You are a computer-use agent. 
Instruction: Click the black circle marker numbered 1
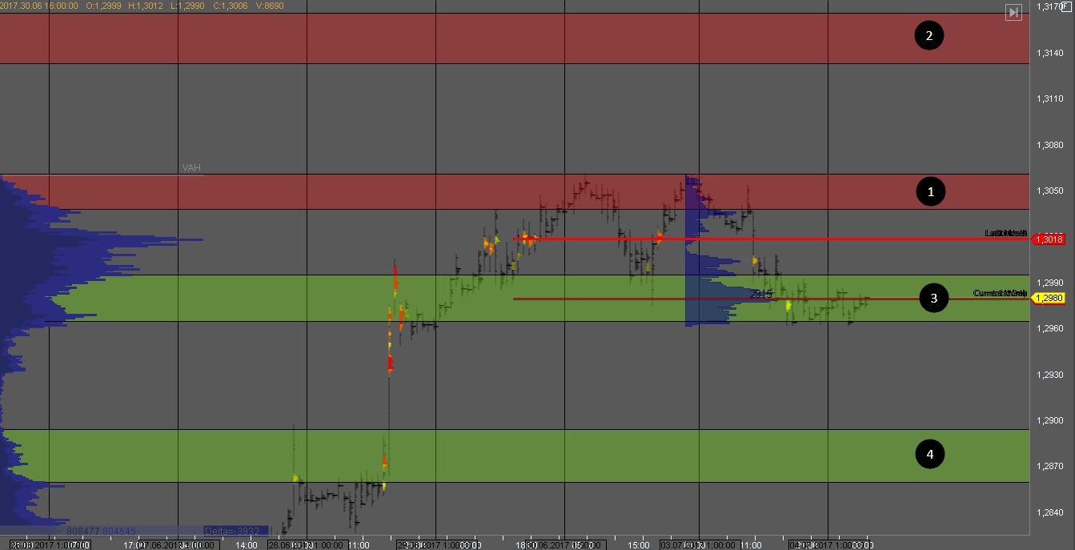pyautogui.click(x=929, y=191)
